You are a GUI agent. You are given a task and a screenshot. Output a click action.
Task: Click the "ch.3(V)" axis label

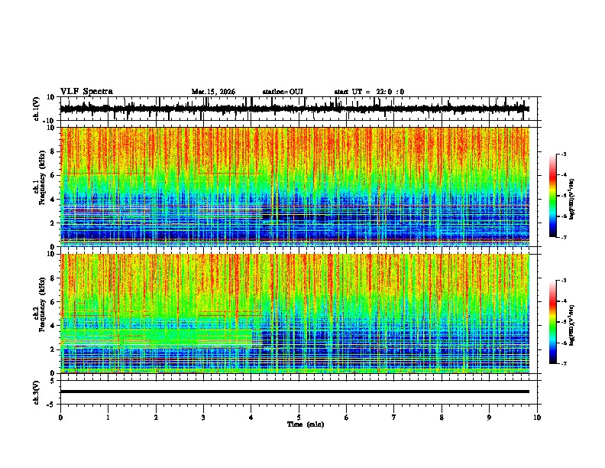pos(37,393)
